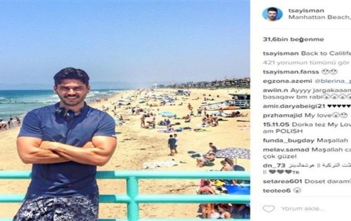The height and width of the screenshot is (221, 351).
Task: Open tsayisman.fanss commenter profile
Action: (x=291, y=72)
